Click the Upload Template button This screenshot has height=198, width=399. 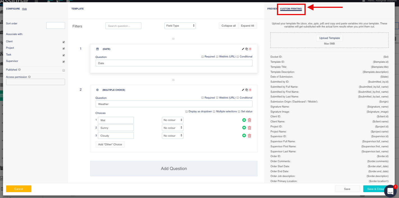[329, 38]
